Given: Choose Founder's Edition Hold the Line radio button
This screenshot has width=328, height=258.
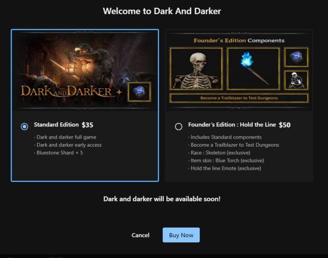Looking at the screenshot, I should pyautogui.click(x=179, y=127).
